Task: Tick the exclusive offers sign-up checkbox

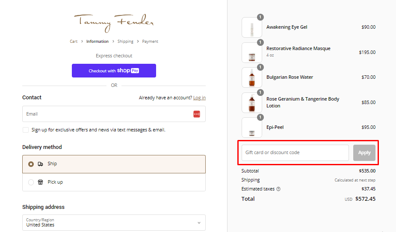Action: click(26, 130)
